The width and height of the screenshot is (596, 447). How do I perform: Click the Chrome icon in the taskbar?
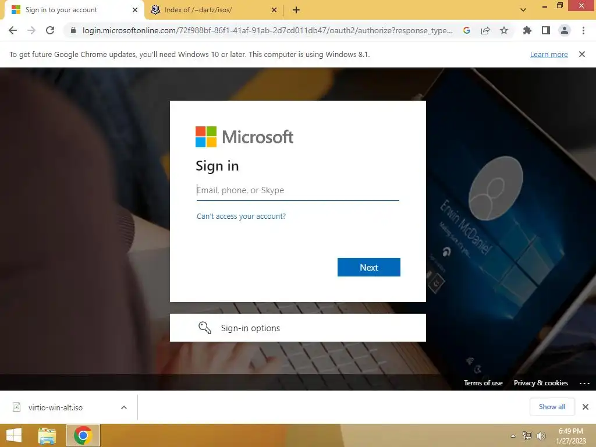click(83, 435)
